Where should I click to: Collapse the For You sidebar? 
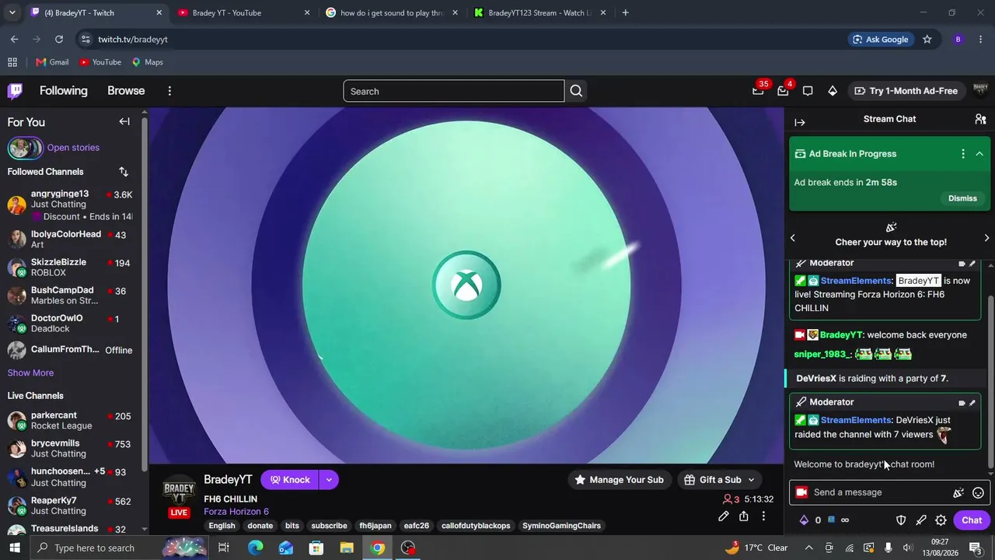click(x=124, y=121)
